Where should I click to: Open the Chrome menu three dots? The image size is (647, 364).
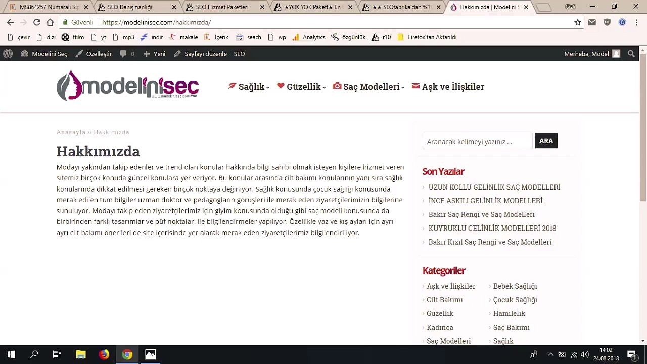coord(636,22)
